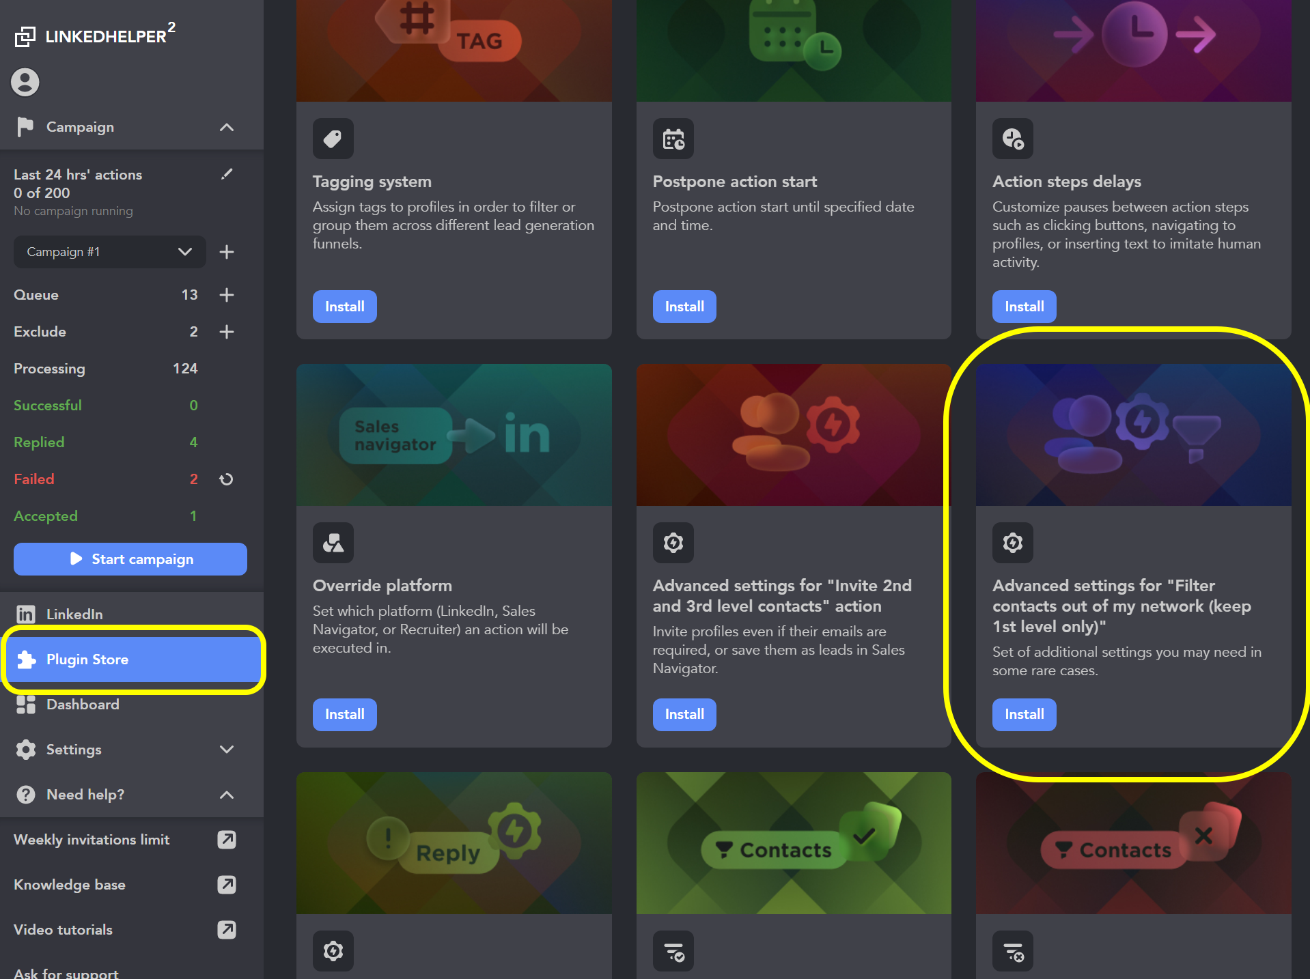Expand the Settings menu chevron
Viewport: 1310px width, 979px height.
coord(227,750)
